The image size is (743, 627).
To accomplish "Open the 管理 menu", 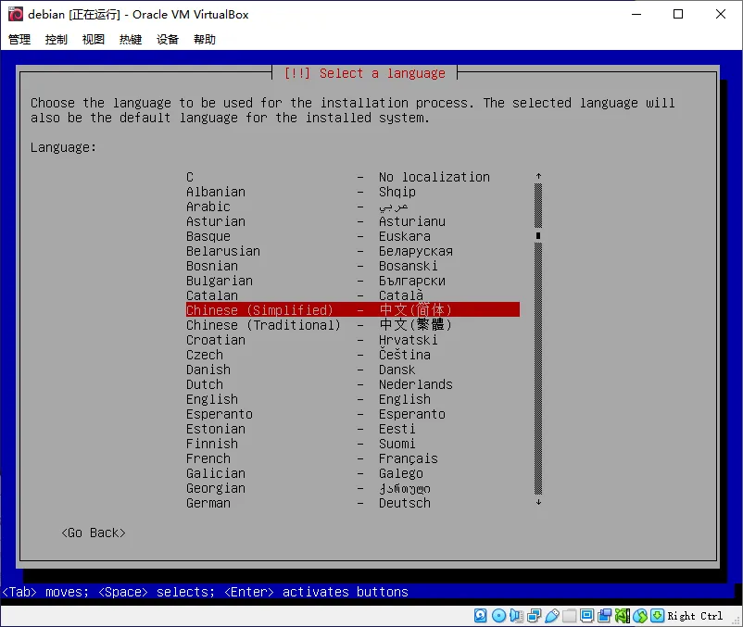I will pos(19,39).
